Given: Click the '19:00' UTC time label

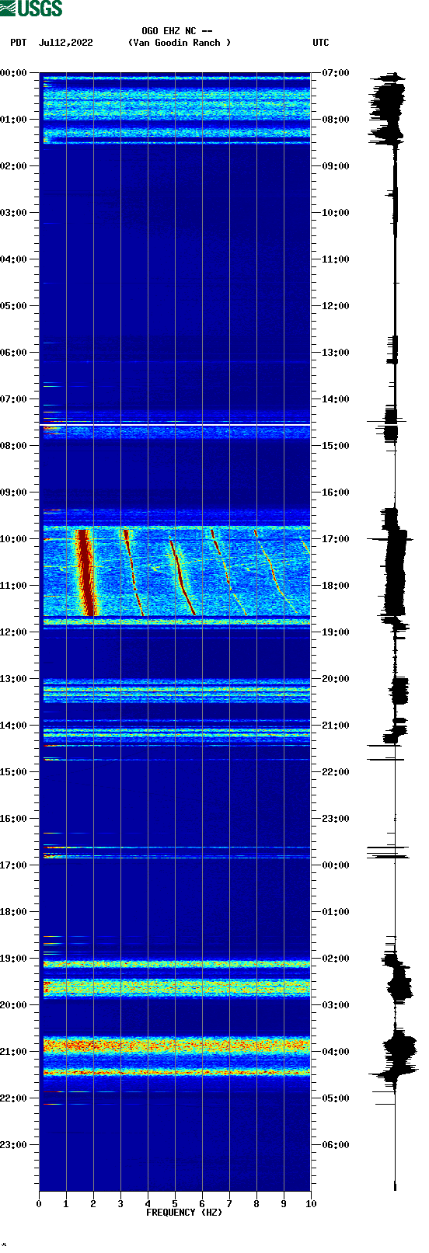Looking at the screenshot, I should click(x=336, y=632).
